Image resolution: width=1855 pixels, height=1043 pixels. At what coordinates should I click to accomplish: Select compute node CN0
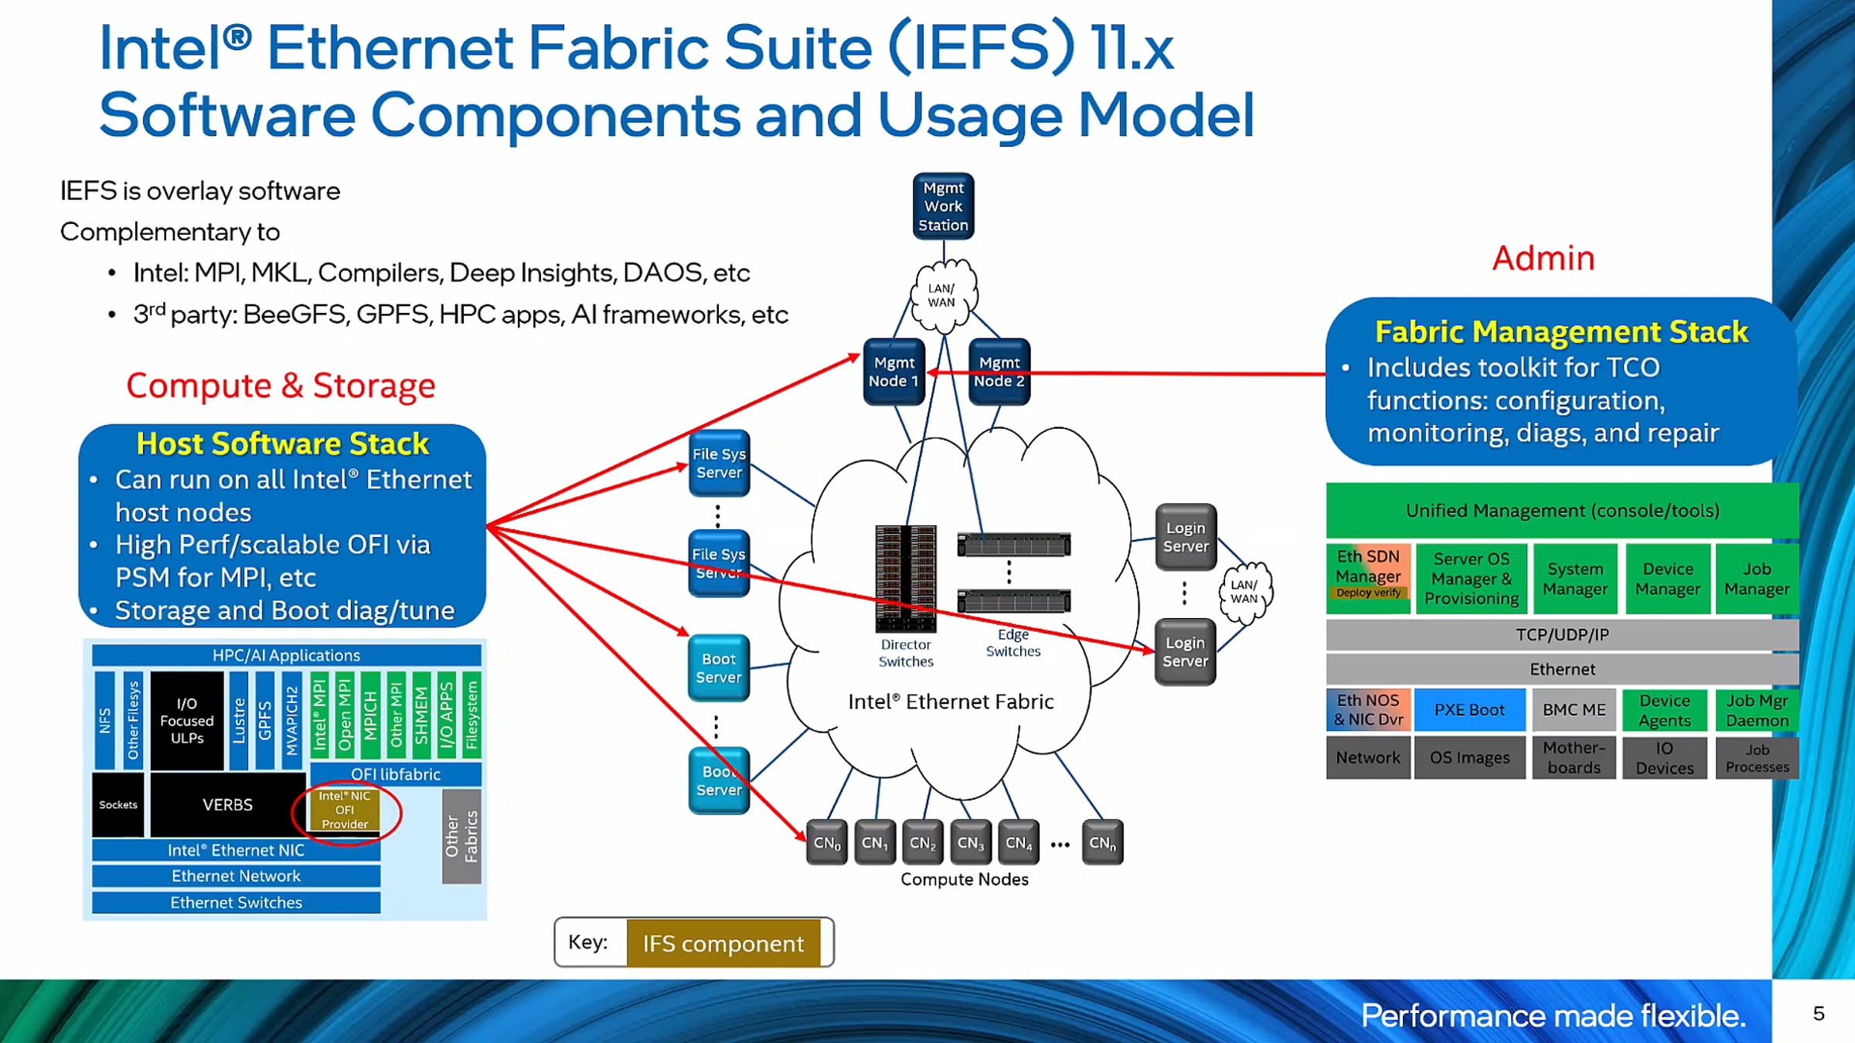click(827, 842)
